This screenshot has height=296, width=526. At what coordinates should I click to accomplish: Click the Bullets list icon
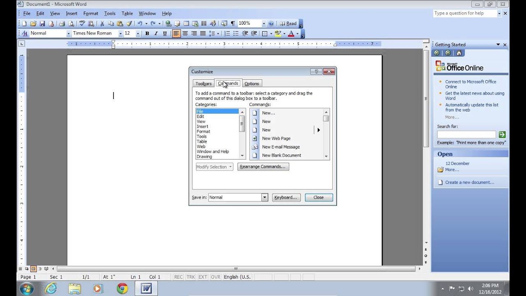236,34
